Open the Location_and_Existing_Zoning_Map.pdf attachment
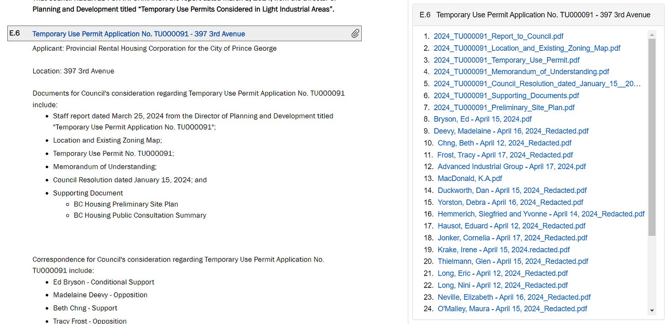The height and width of the screenshot is (324, 665). (527, 48)
